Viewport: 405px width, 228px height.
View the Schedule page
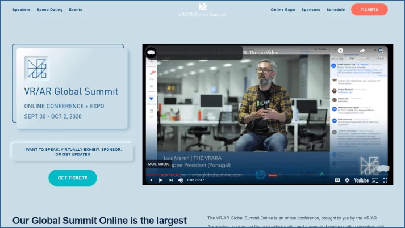(336, 10)
